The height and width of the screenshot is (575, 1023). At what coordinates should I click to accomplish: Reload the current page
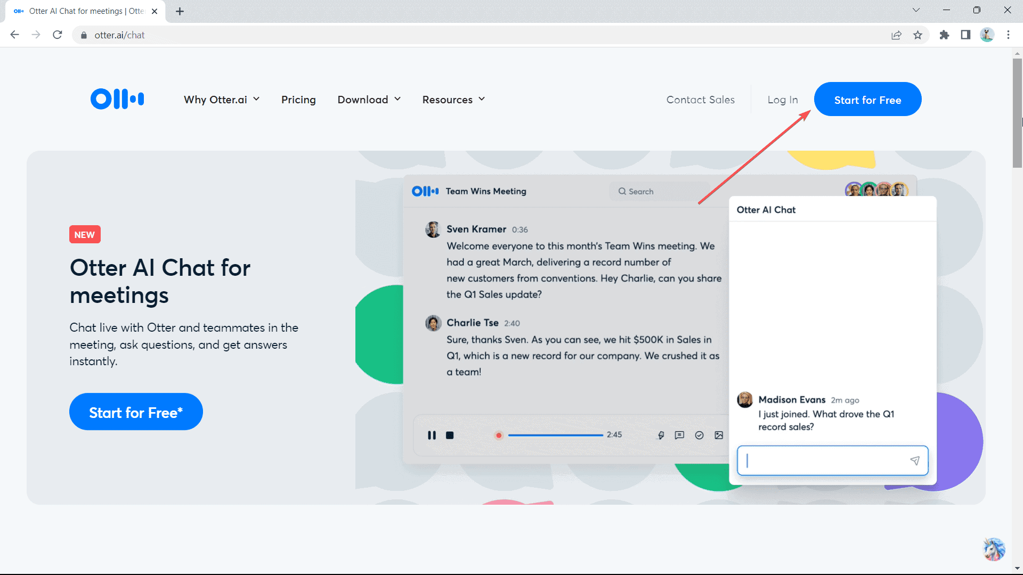[x=58, y=35]
